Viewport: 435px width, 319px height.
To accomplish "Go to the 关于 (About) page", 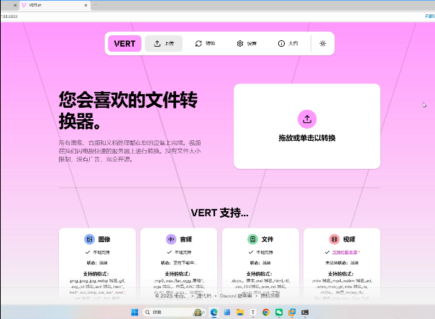I will 288,44.
